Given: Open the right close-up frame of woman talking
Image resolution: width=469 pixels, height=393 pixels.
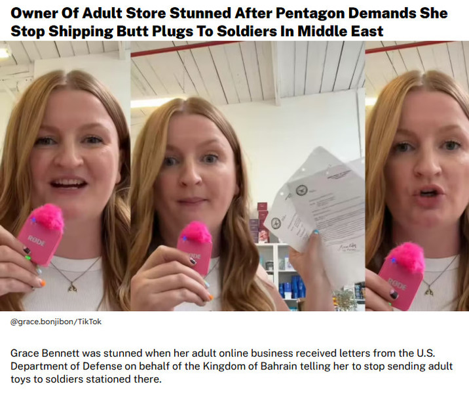Looking at the screenshot, I should [x=417, y=176].
